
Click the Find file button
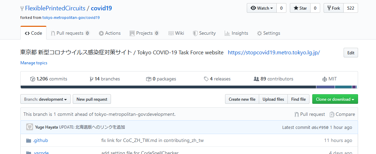(x=298, y=99)
